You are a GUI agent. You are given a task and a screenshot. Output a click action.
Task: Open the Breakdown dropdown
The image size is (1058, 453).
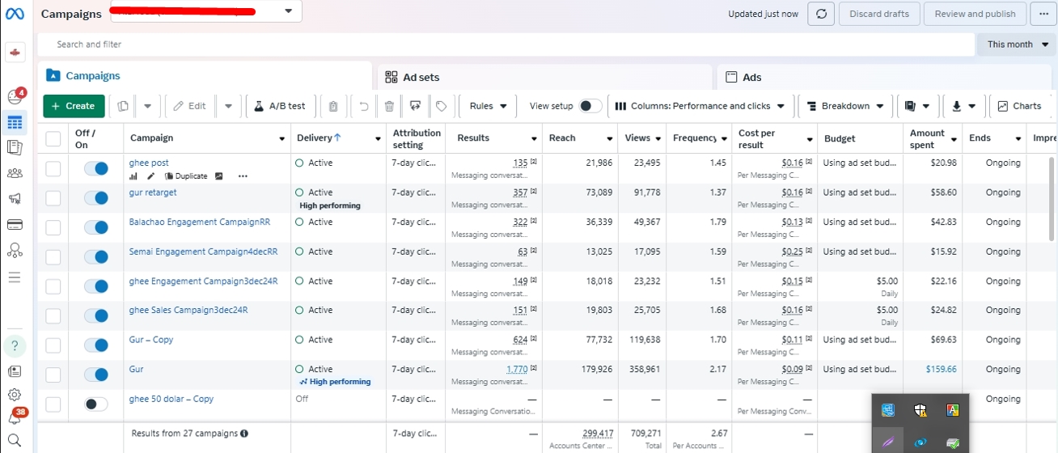tap(844, 106)
